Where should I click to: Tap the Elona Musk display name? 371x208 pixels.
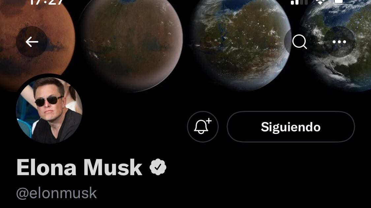coord(79,168)
